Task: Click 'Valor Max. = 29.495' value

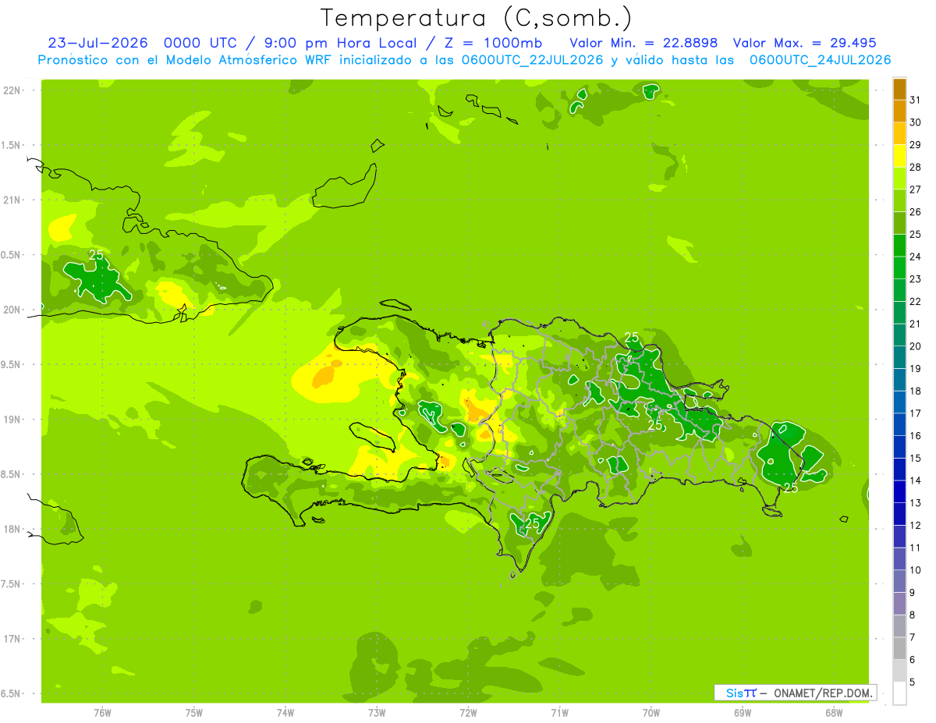Action: pyautogui.click(x=804, y=43)
